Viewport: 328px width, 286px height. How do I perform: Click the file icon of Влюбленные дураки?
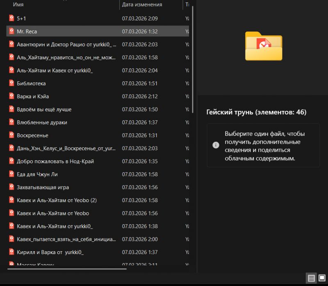coord(11,122)
